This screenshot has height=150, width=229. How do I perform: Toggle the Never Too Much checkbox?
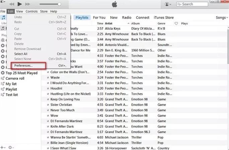pyautogui.click(x=48, y=110)
